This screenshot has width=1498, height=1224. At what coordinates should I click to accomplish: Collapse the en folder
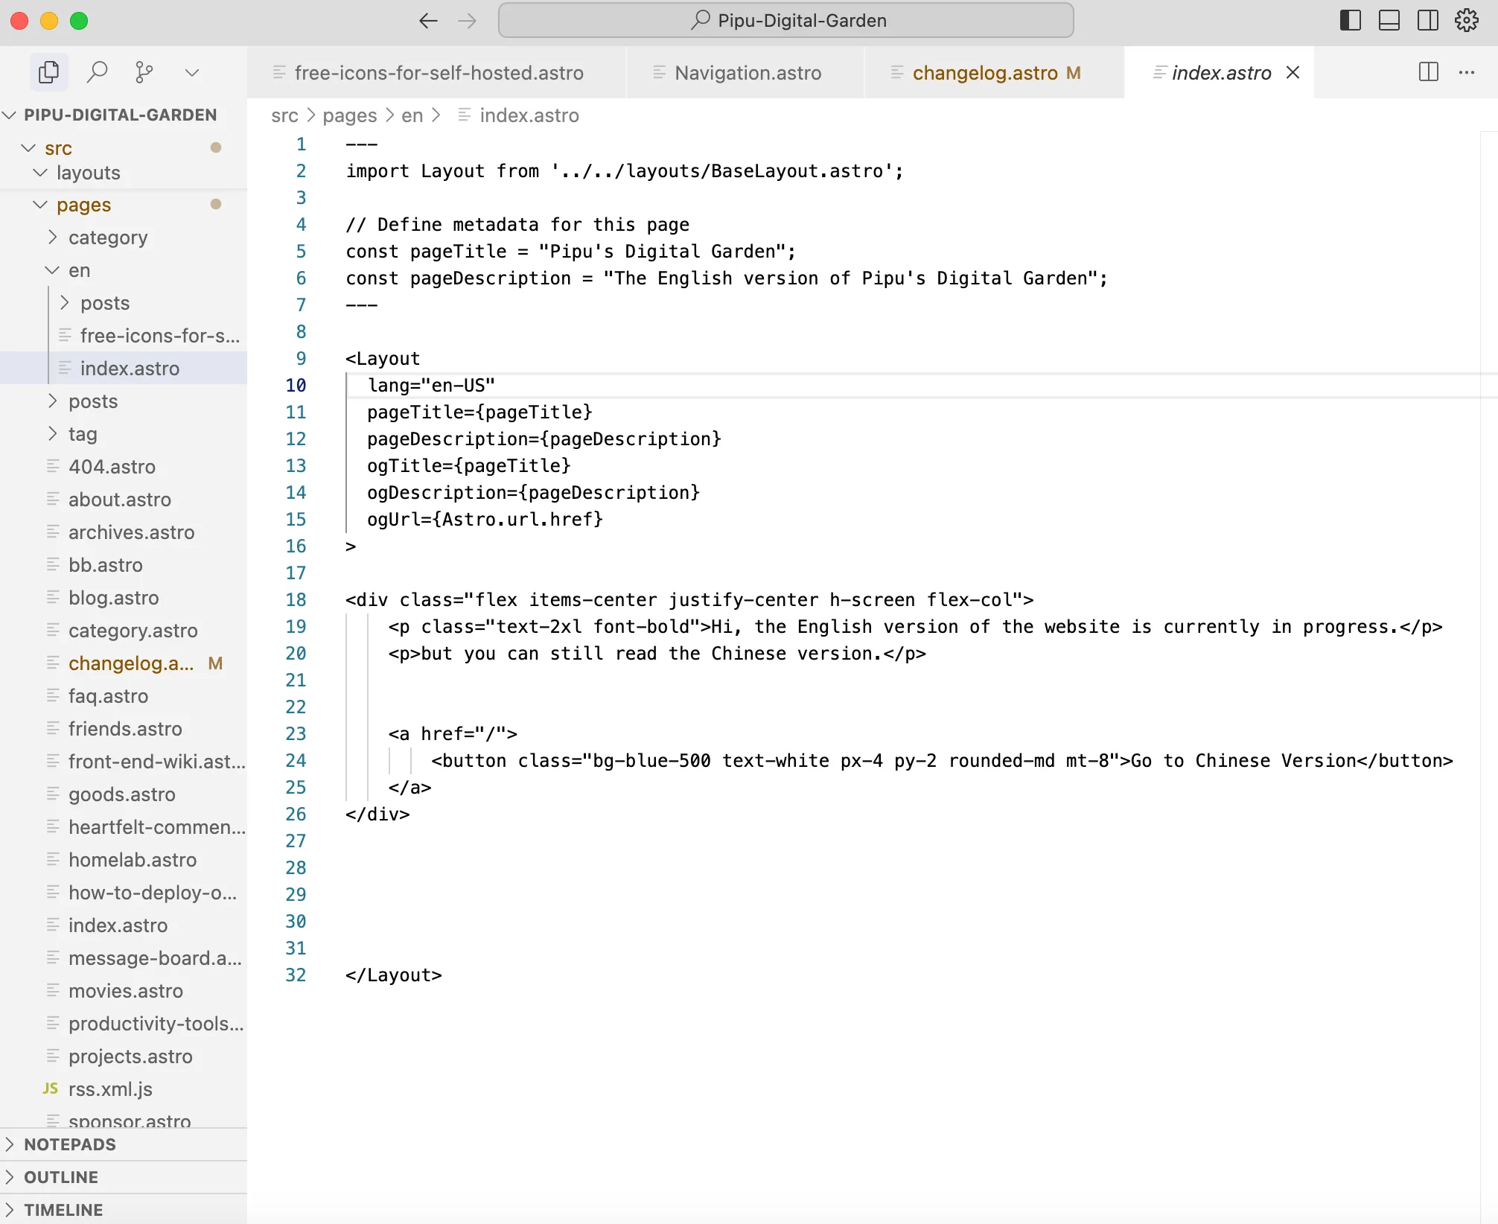point(124,270)
